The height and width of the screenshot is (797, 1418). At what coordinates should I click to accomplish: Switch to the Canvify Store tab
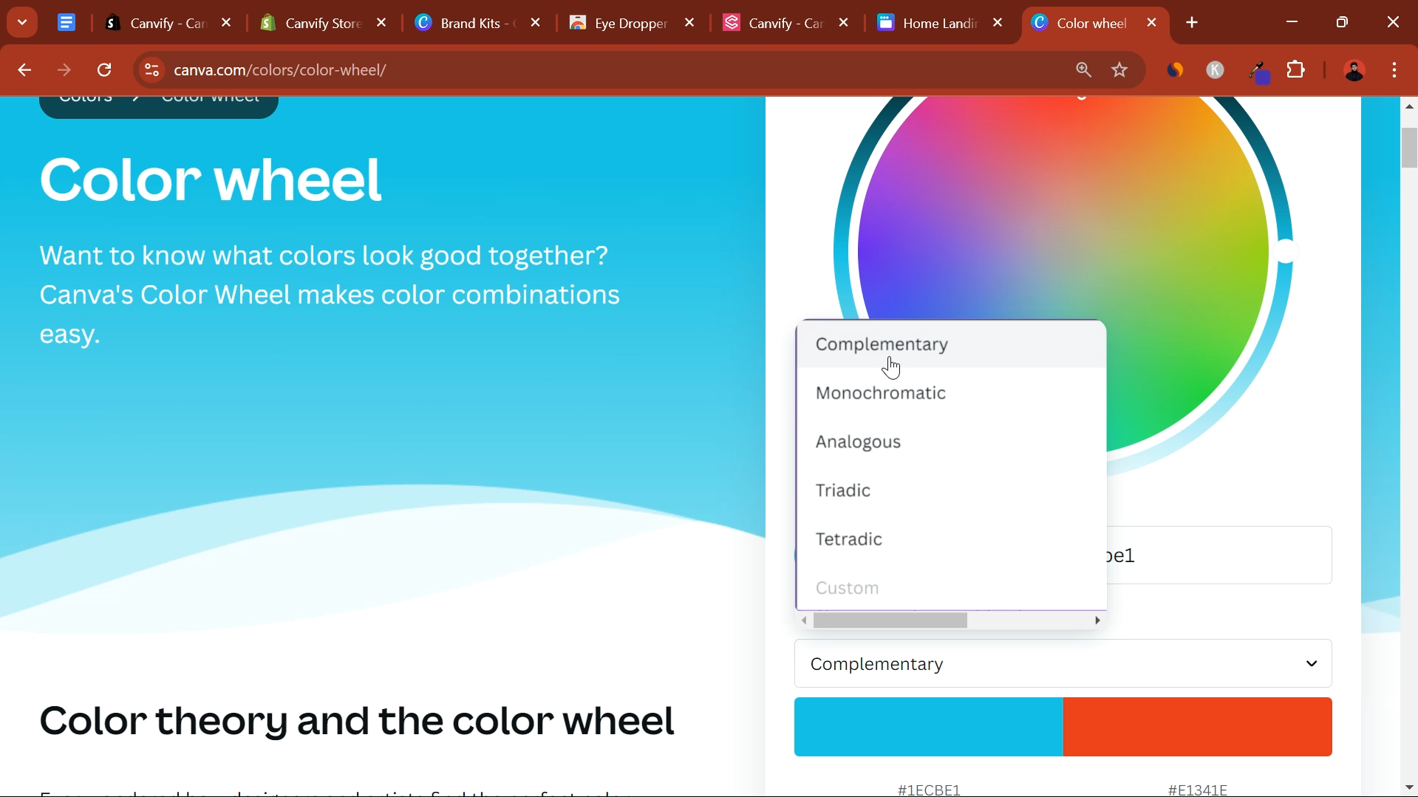point(324,23)
